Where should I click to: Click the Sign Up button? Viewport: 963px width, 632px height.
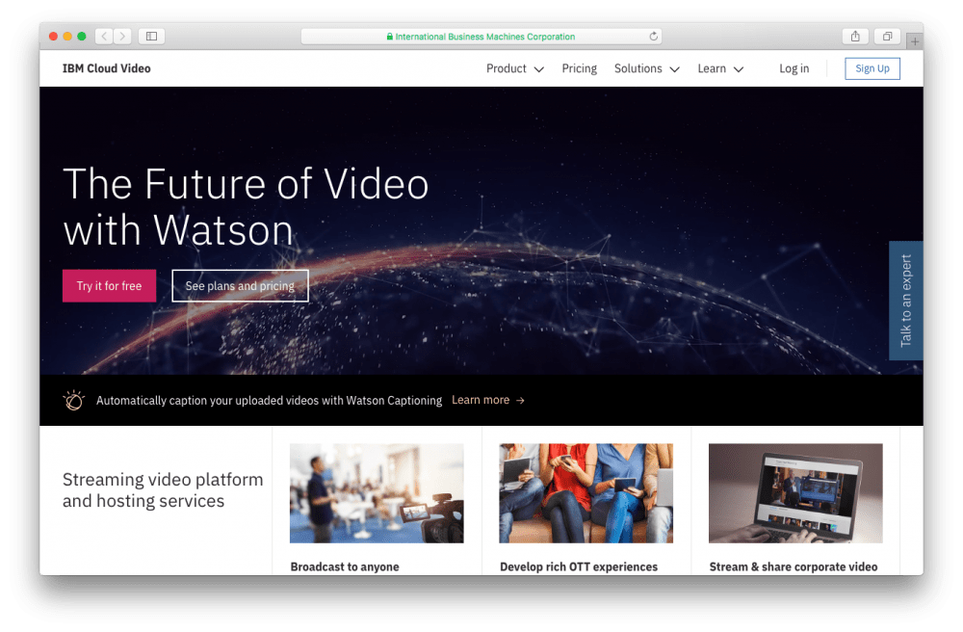[x=872, y=68]
